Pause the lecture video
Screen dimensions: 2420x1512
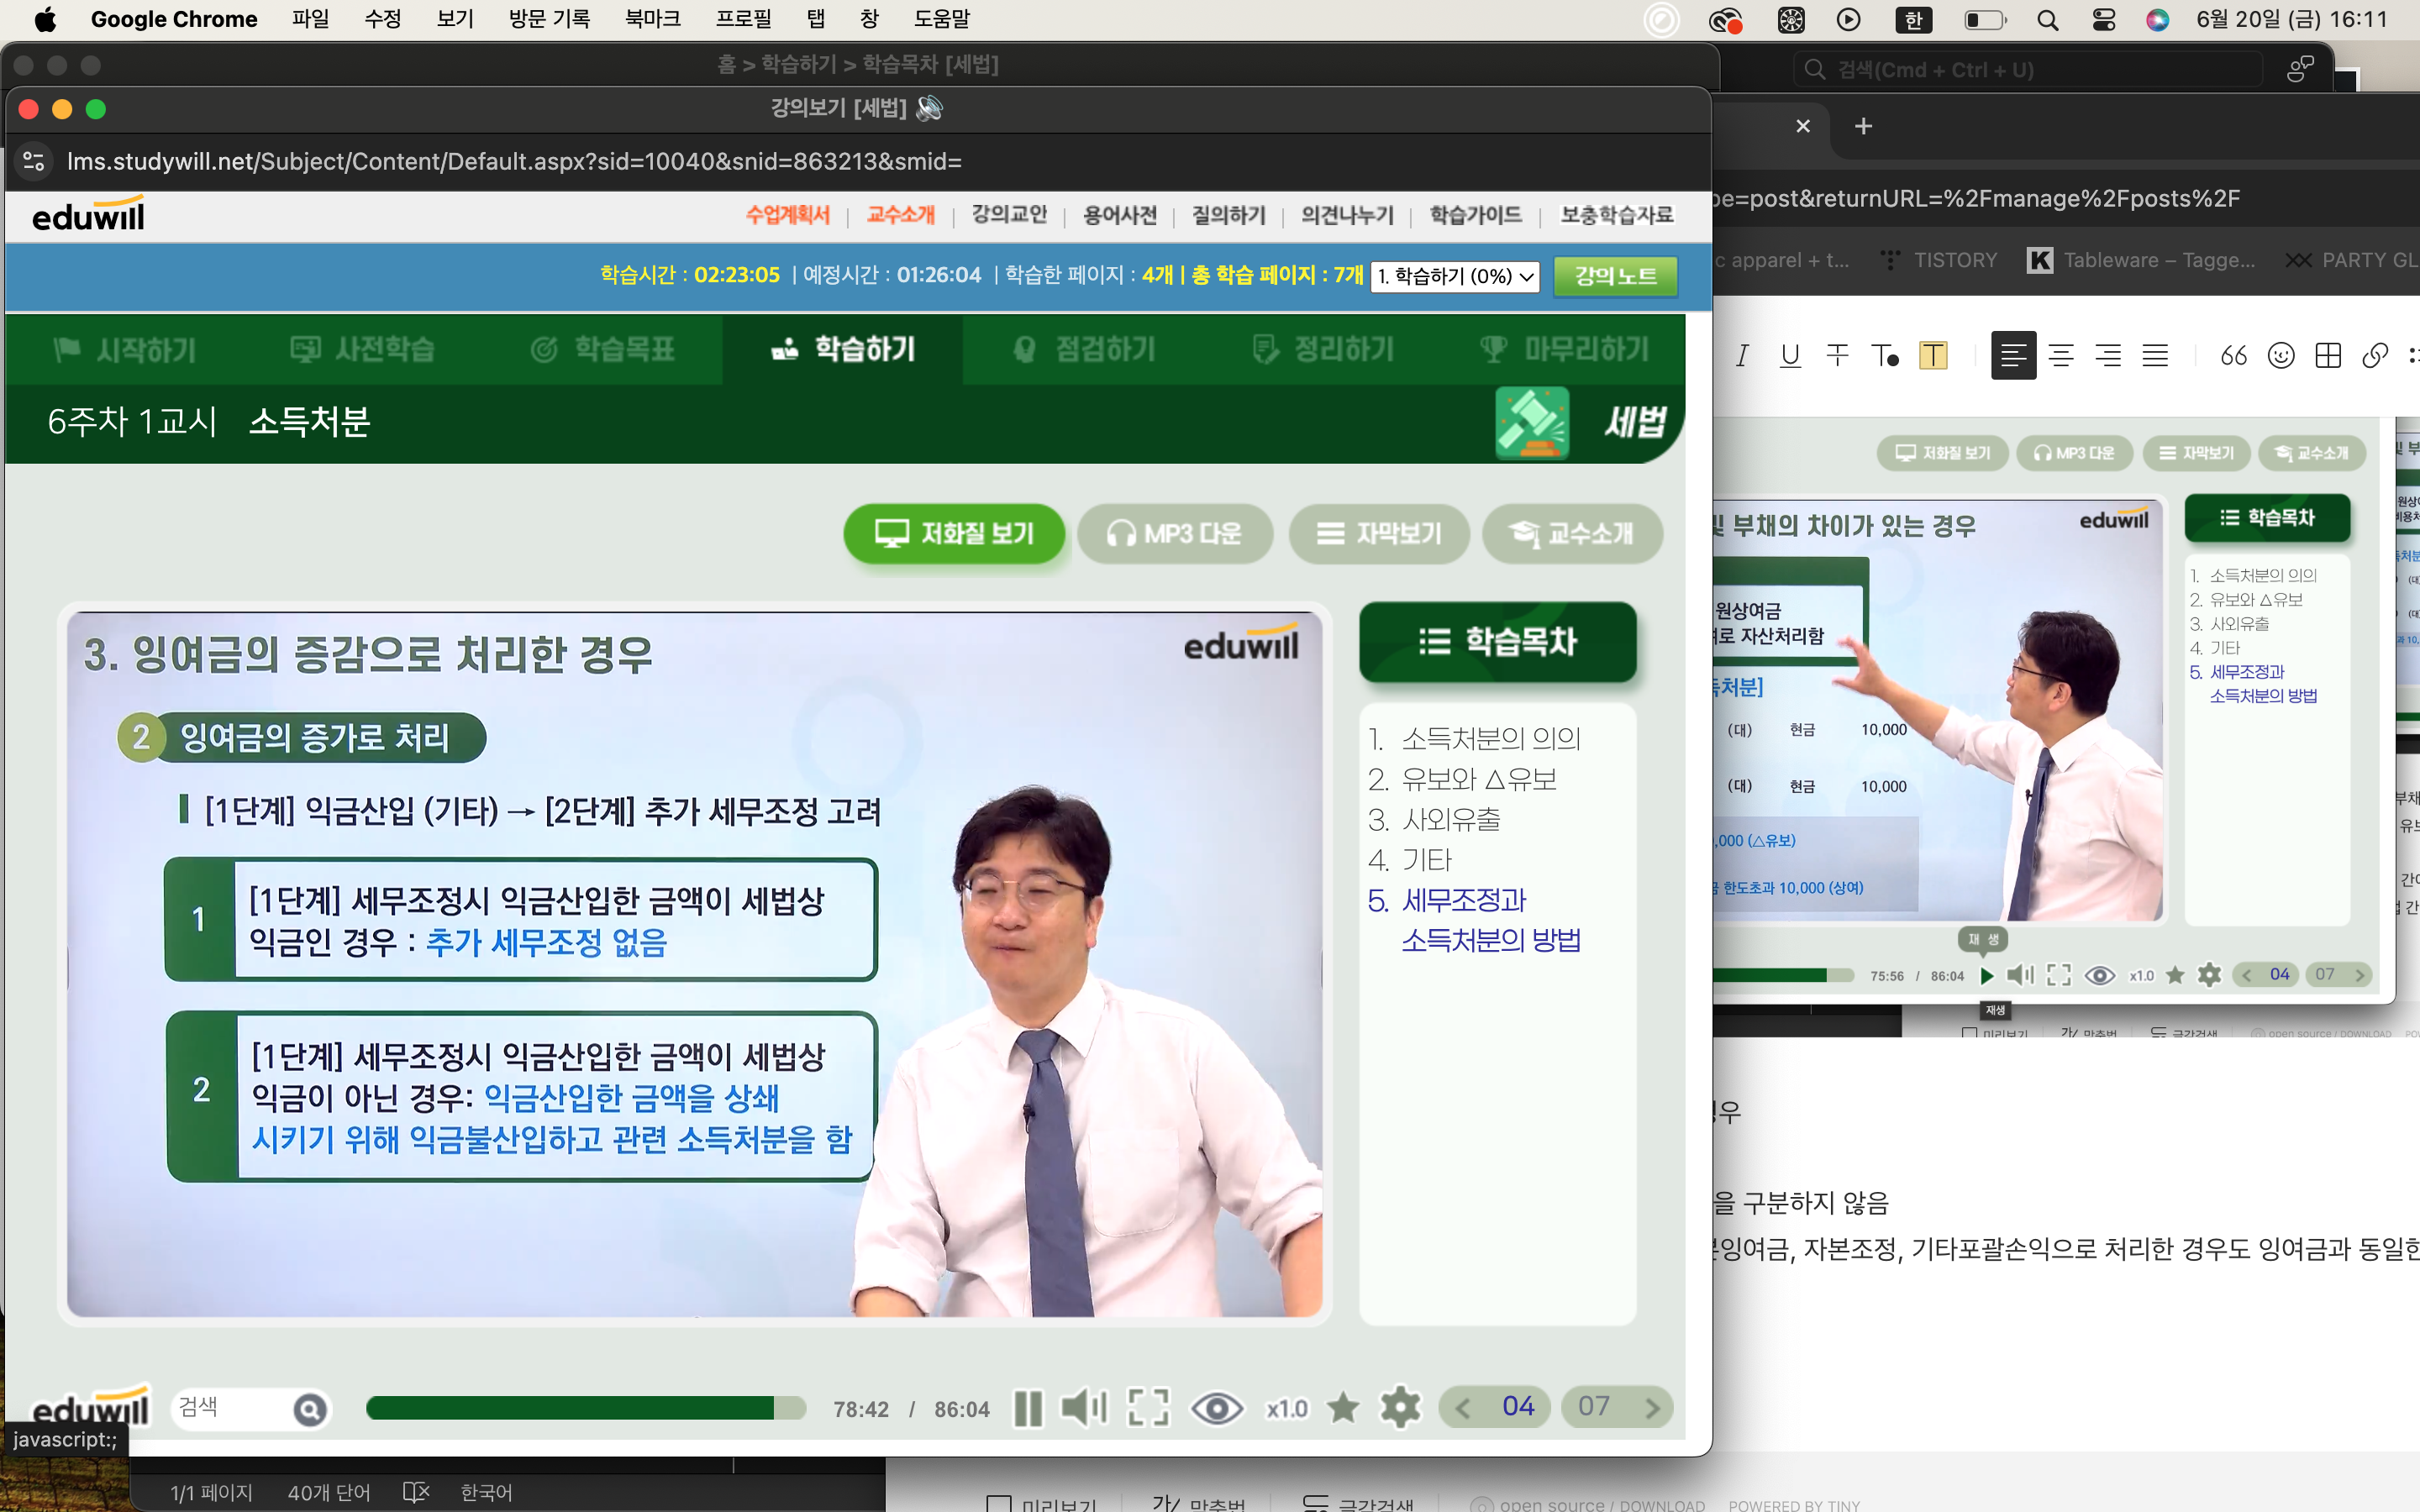click(1027, 1408)
